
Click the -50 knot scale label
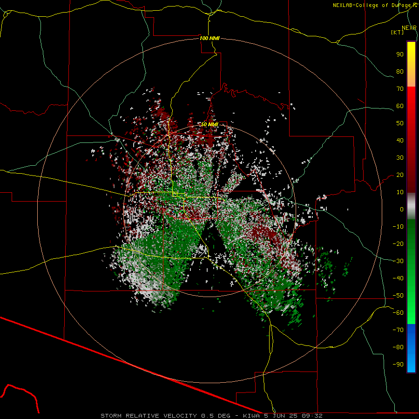[x=398, y=296]
